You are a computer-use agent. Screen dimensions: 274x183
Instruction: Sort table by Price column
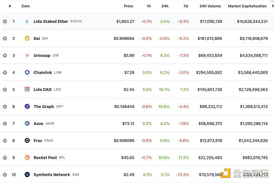click(128, 6)
